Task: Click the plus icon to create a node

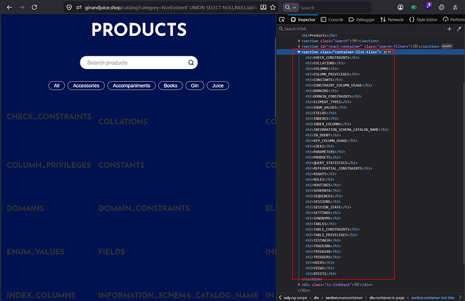Action: (449, 29)
